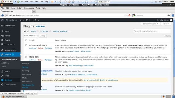The height and width of the screenshot is (98, 175).
Task: Pause the VM with the pause button
Action: 52,2
